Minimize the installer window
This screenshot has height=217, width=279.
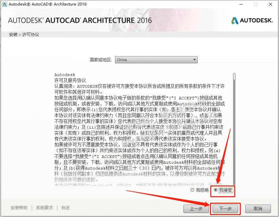(x=241, y=4)
